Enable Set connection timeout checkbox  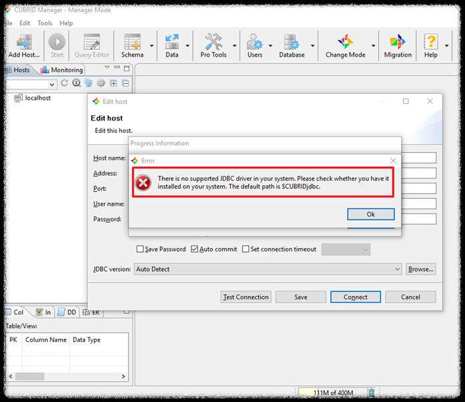(x=246, y=249)
